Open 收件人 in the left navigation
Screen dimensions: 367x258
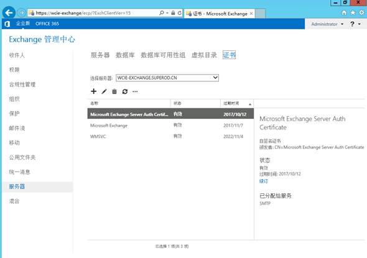point(17,55)
